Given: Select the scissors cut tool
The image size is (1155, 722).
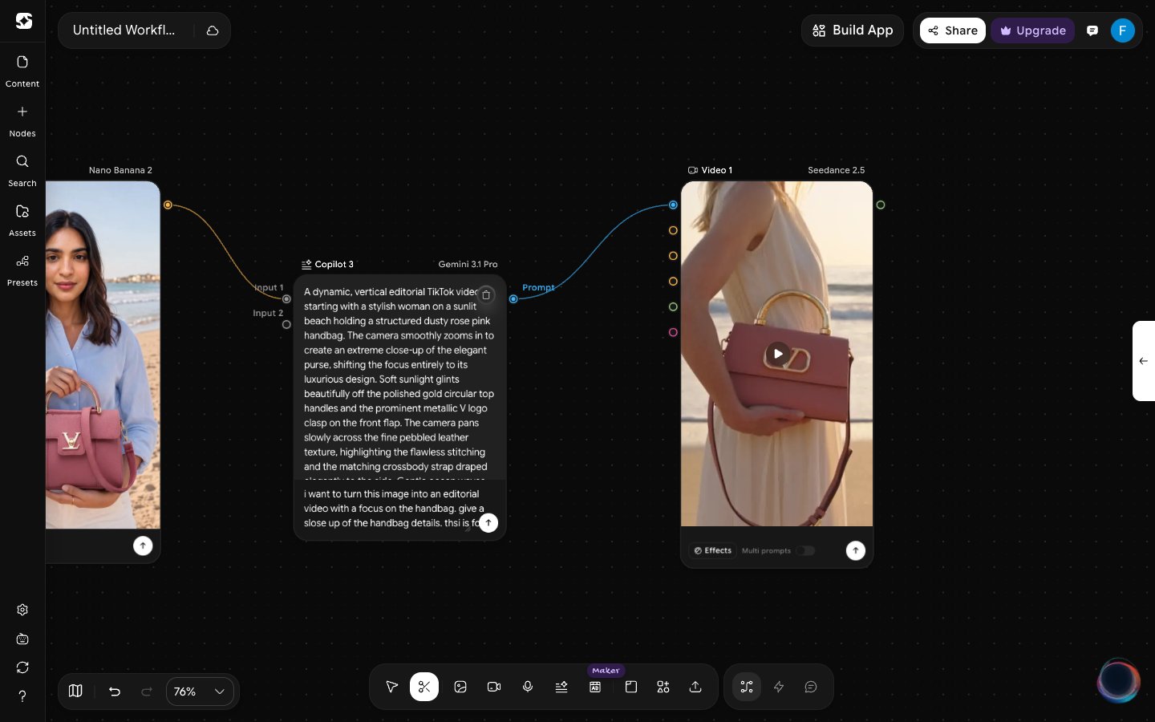Looking at the screenshot, I should coord(424,687).
